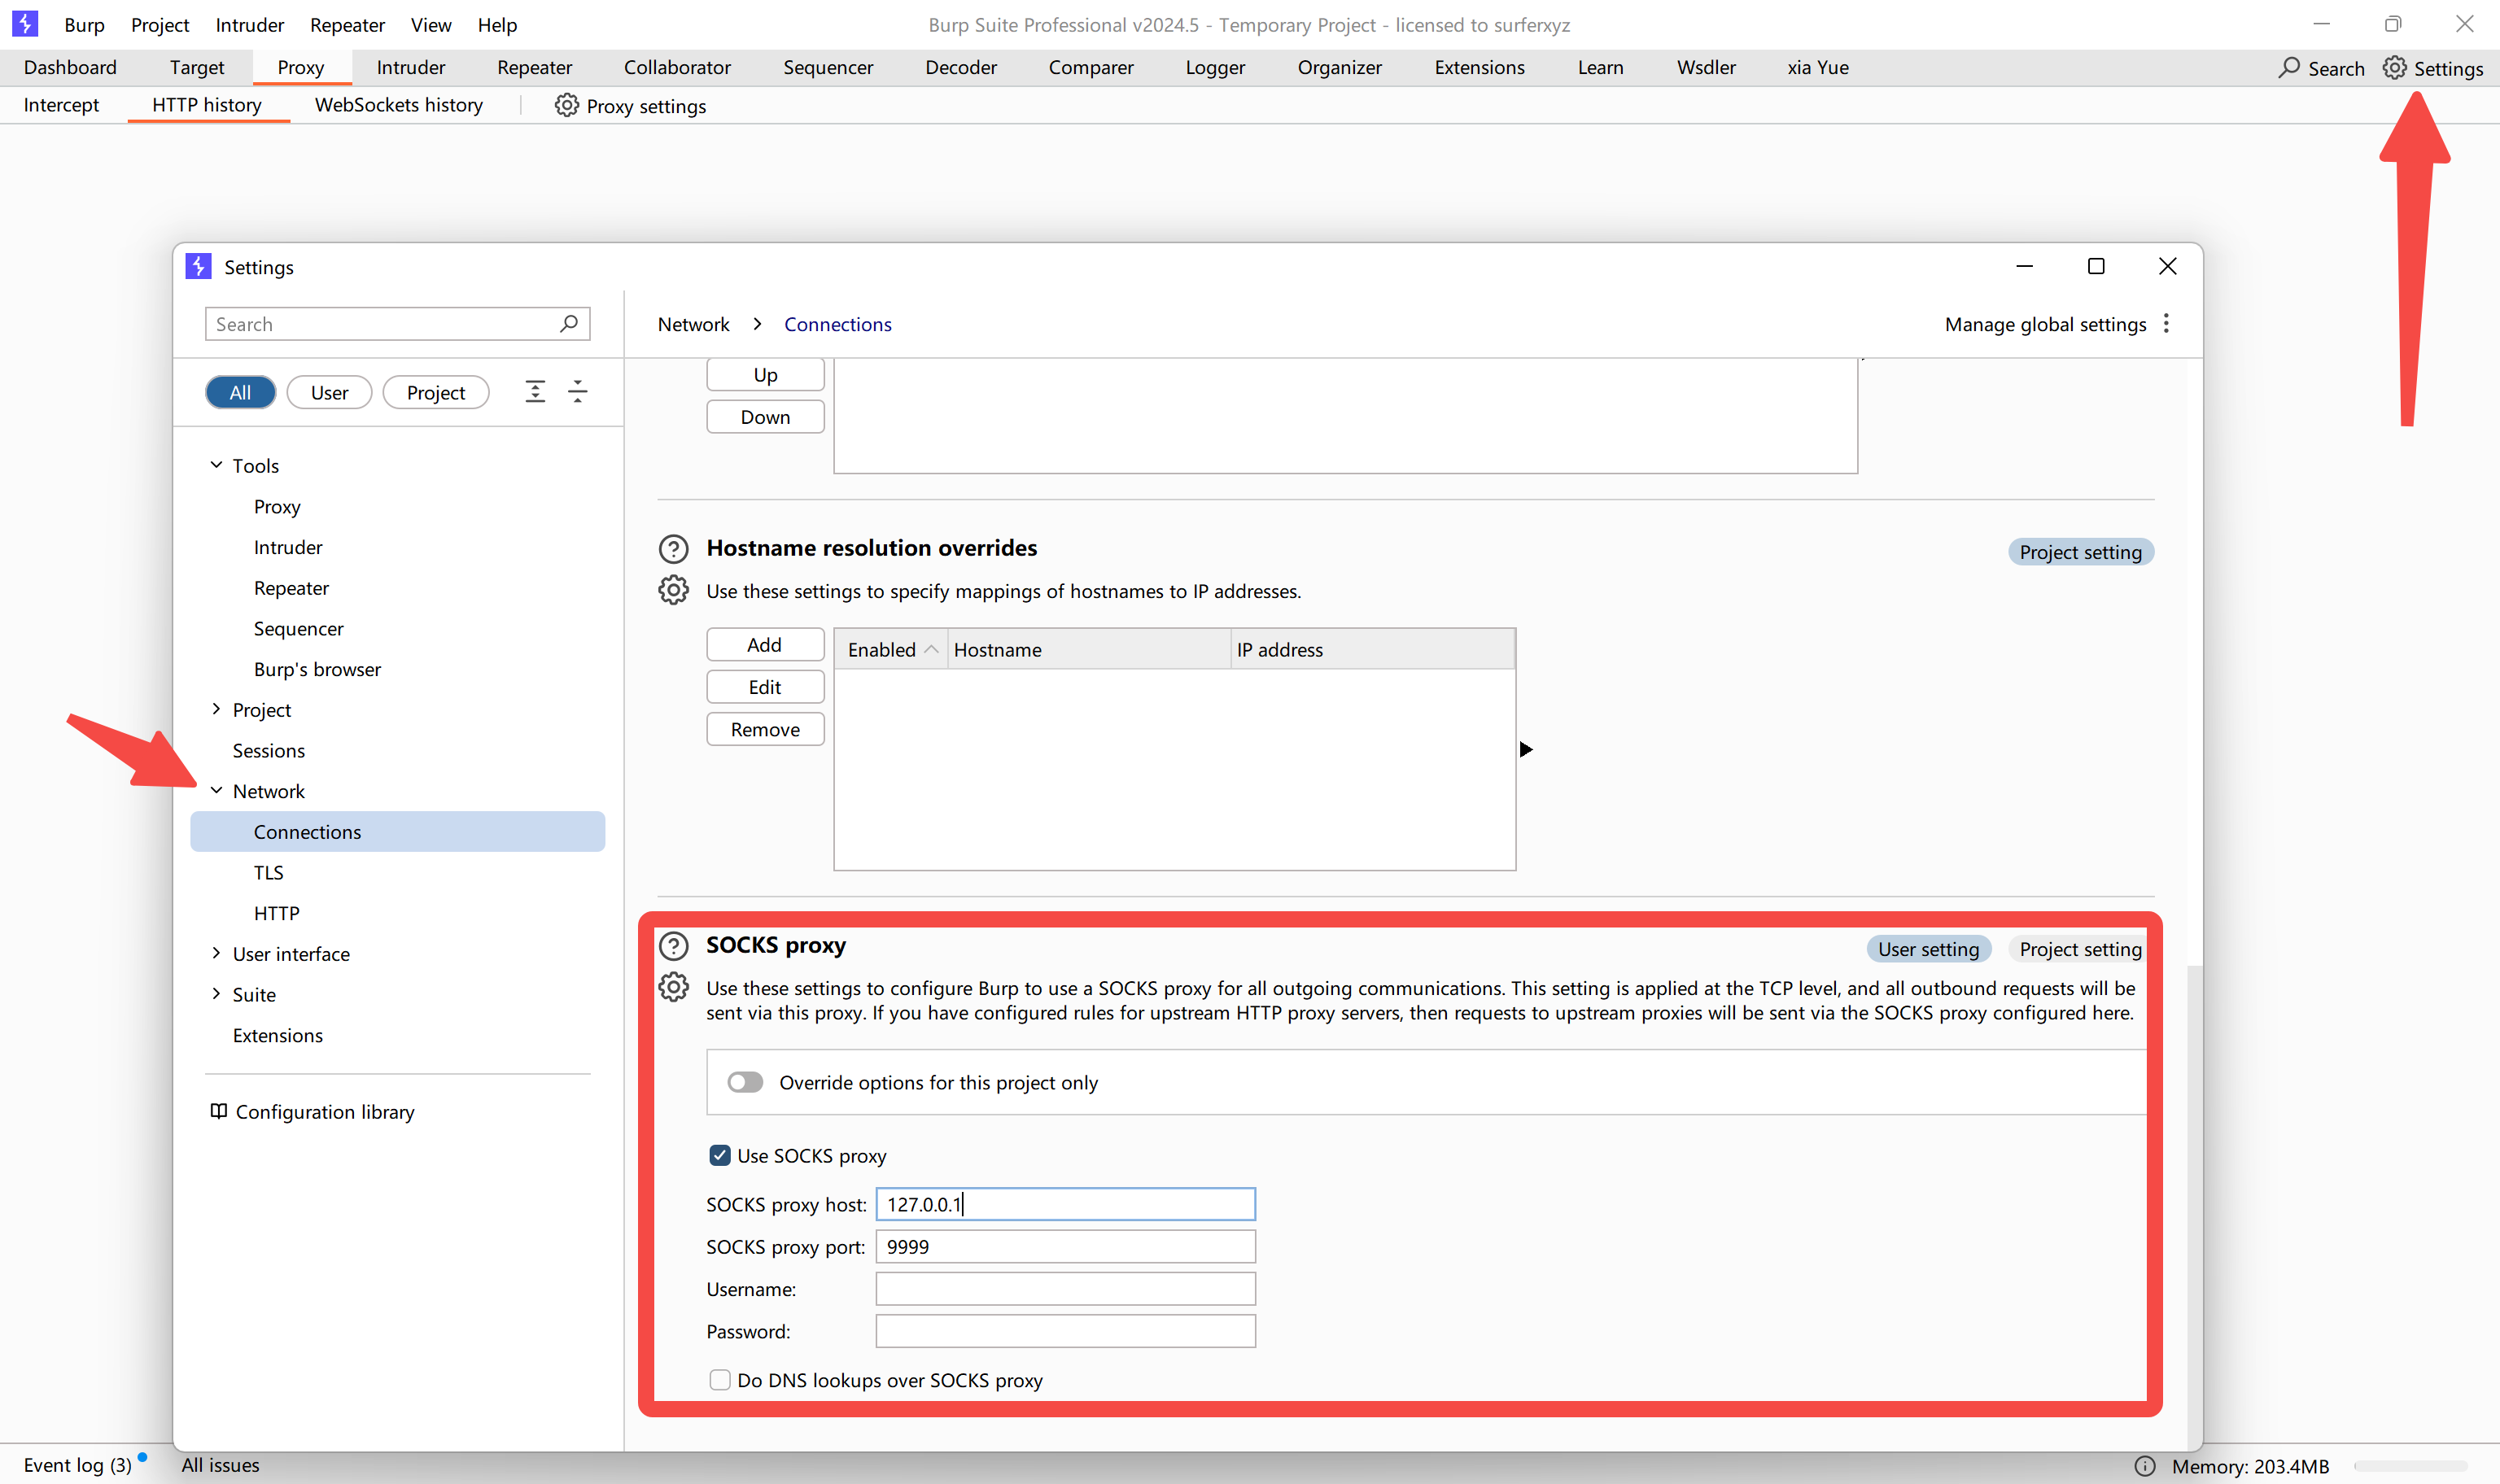The image size is (2500, 1484).
Task: Open gear options for Hostname resolution overrides
Action: (673, 590)
